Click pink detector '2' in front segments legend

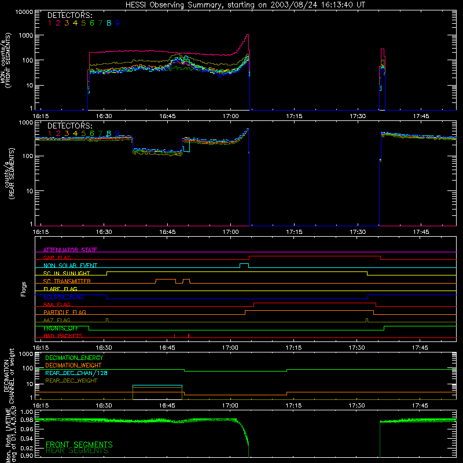pos(58,23)
